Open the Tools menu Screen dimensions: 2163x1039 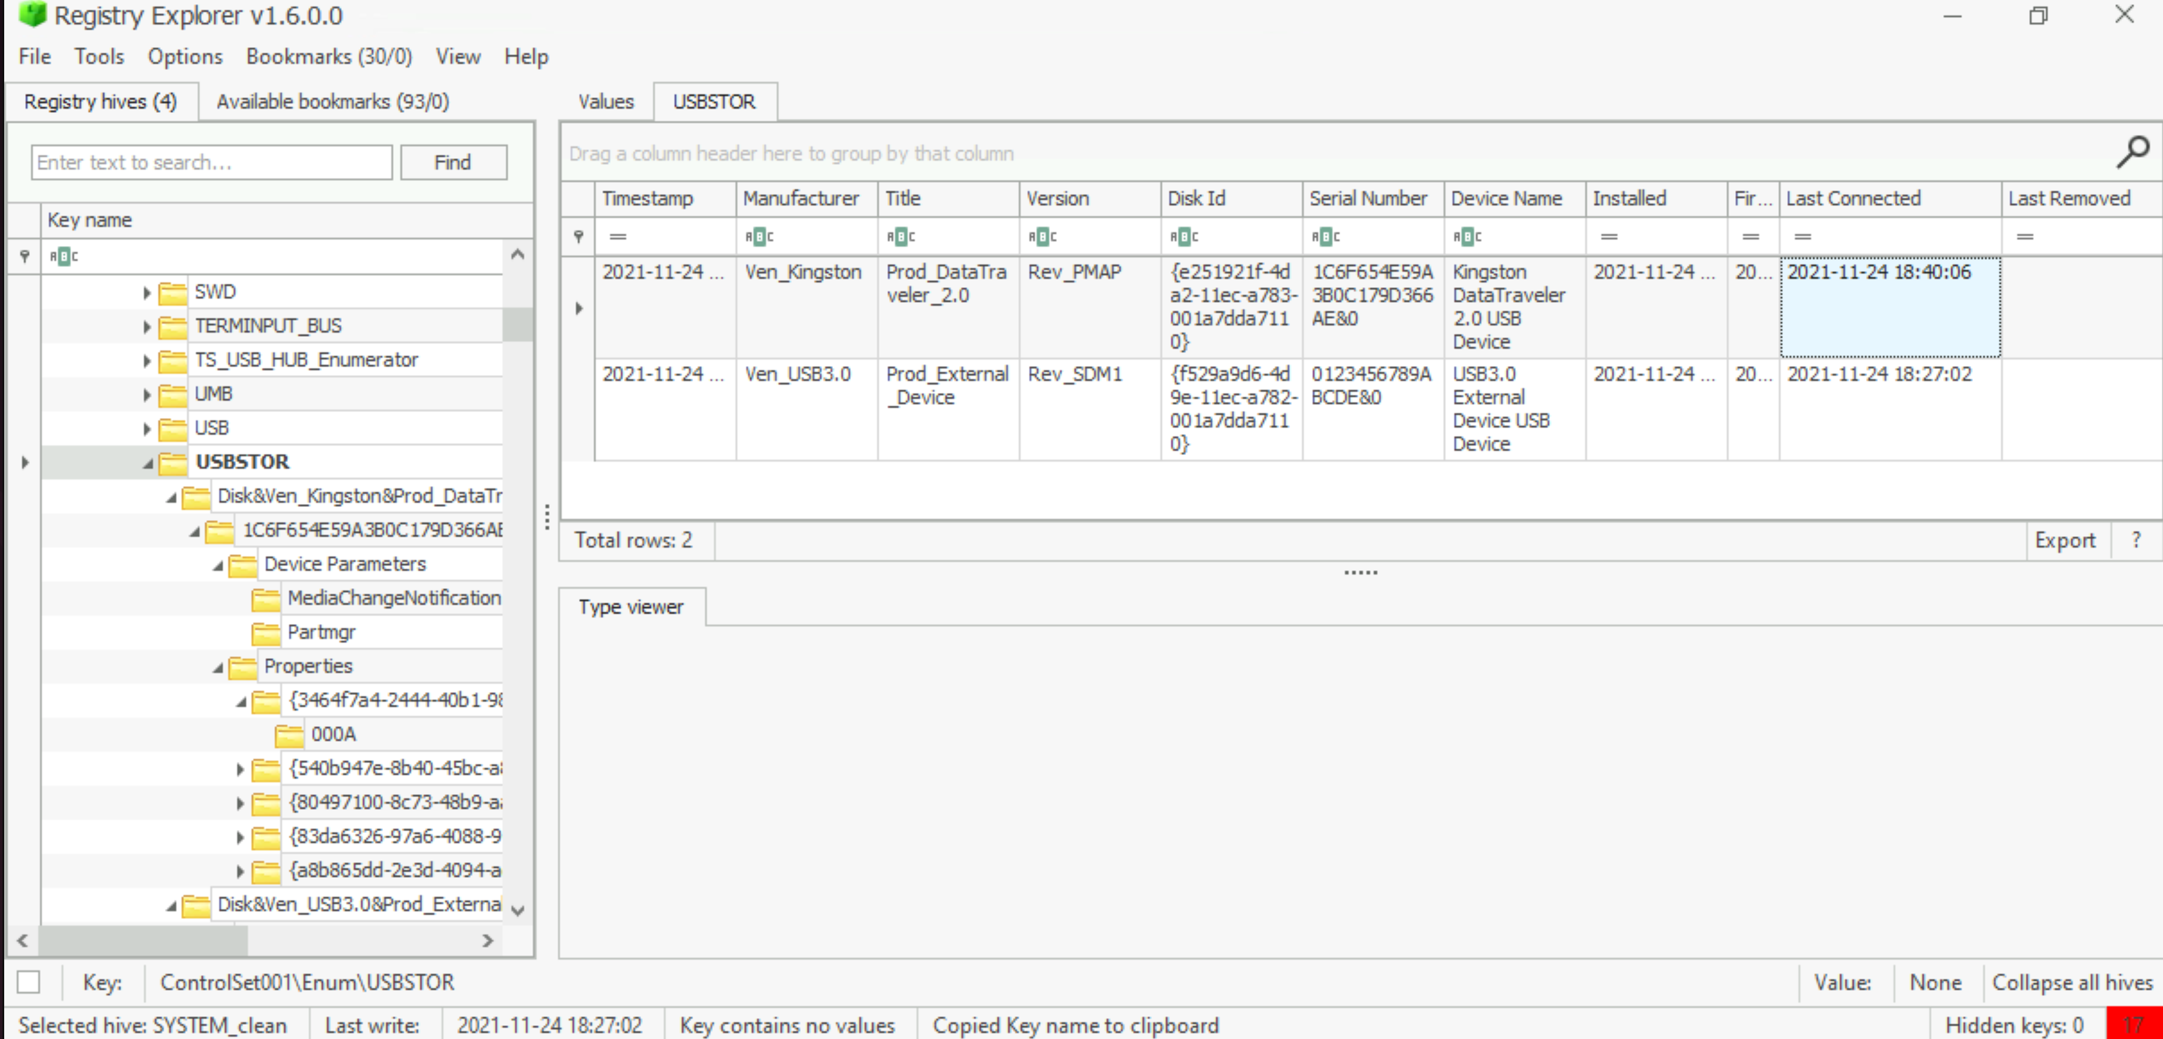click(x=99, y=56)
